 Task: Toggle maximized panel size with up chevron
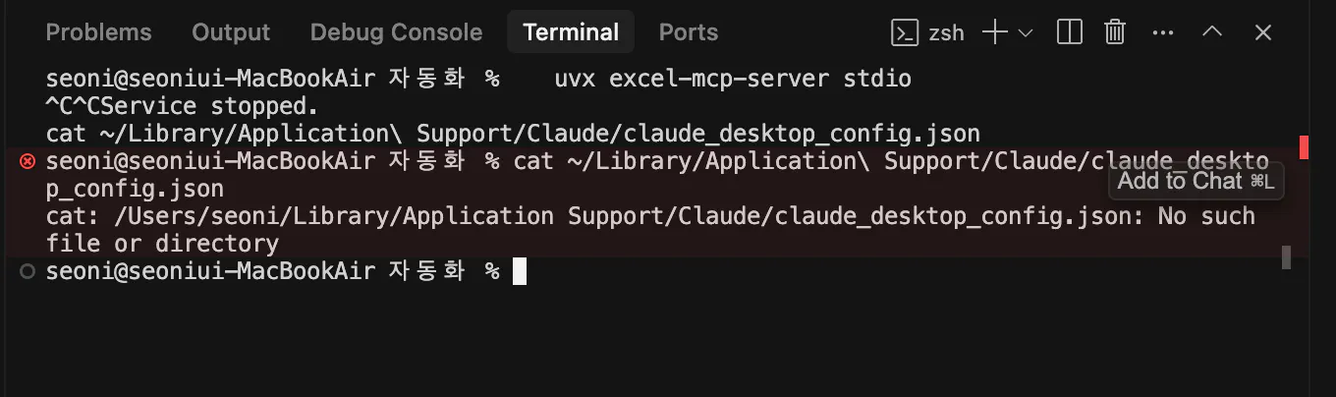[1212, 32]
